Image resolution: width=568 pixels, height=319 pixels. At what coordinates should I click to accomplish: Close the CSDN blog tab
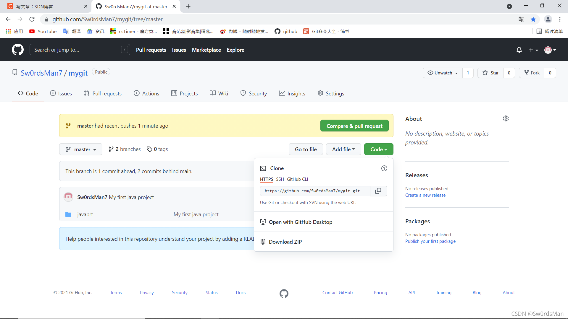tap(86, 6)
